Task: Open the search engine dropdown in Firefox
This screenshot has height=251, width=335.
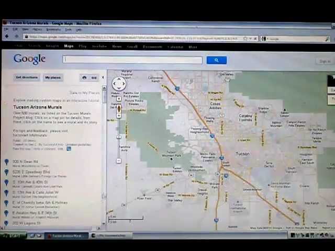Action: (x=264, y=39)
